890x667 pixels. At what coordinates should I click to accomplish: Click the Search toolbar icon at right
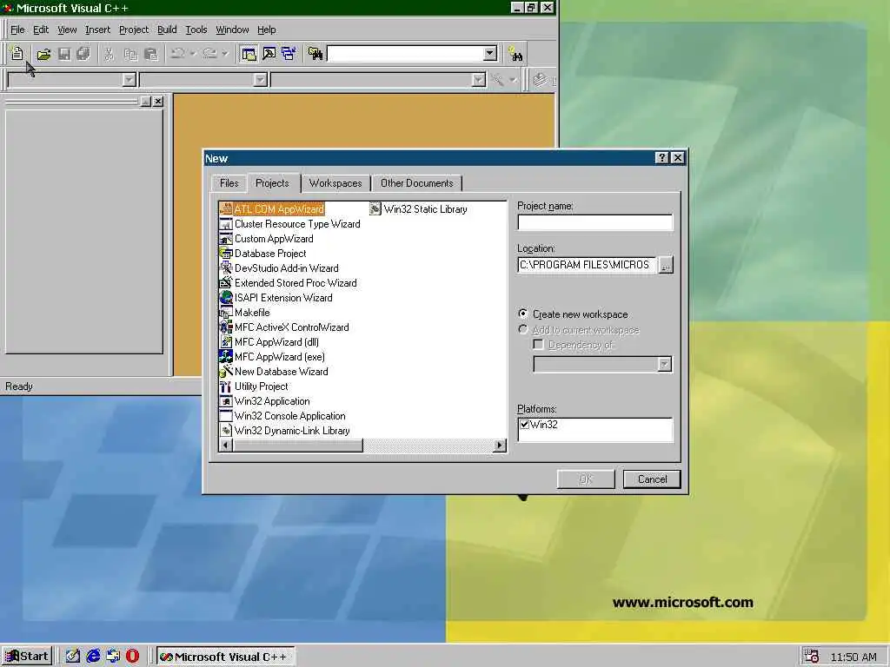[x=515, y=54]
